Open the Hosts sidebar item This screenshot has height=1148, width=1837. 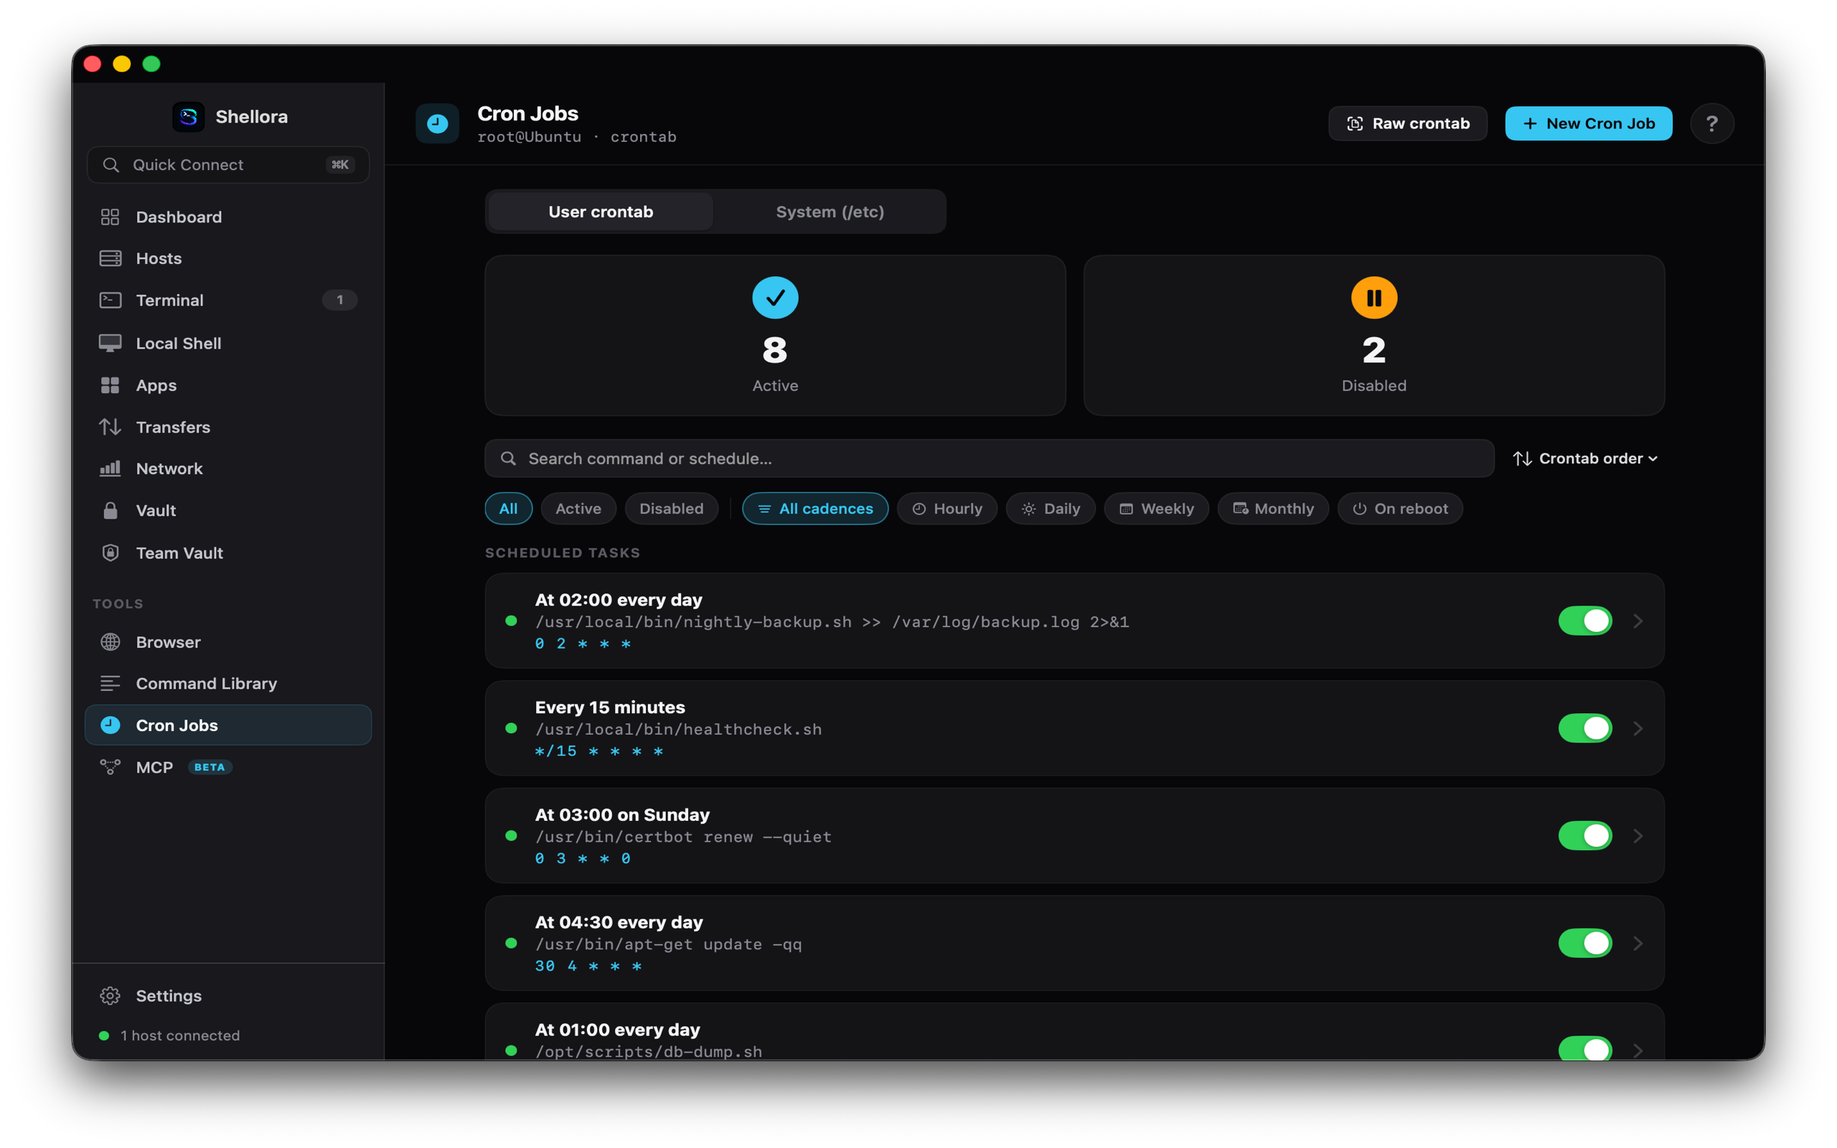pyautogui.click(x=227, y=259)
